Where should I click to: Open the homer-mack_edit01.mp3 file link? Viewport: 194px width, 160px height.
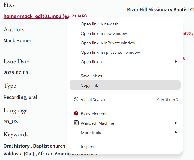(45, 16)
